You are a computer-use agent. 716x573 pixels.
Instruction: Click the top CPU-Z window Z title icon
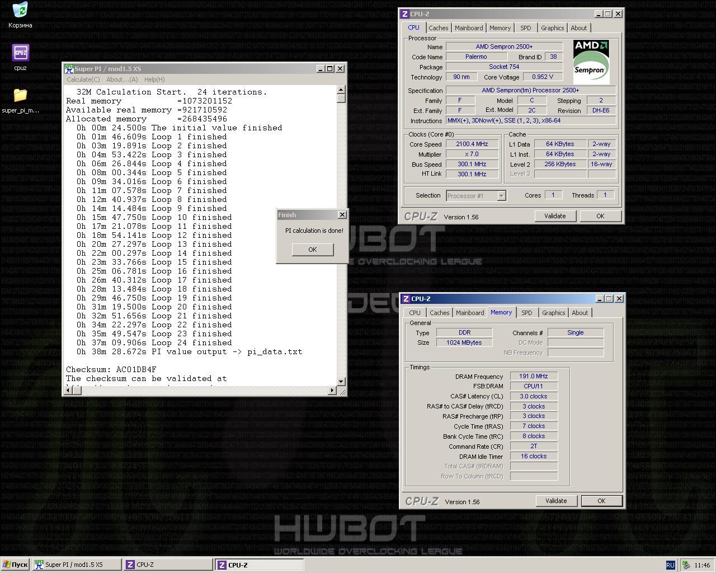tap(405, 14)
